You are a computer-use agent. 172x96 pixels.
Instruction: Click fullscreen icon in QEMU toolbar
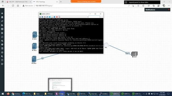tap(42, 17)
